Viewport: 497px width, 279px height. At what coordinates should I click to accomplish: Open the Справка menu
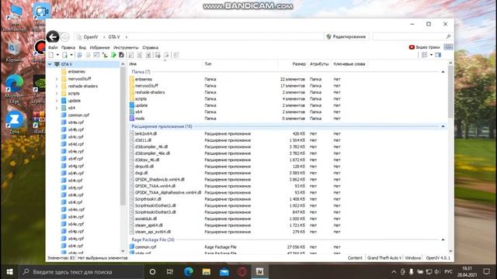click(x=150, y=47)
